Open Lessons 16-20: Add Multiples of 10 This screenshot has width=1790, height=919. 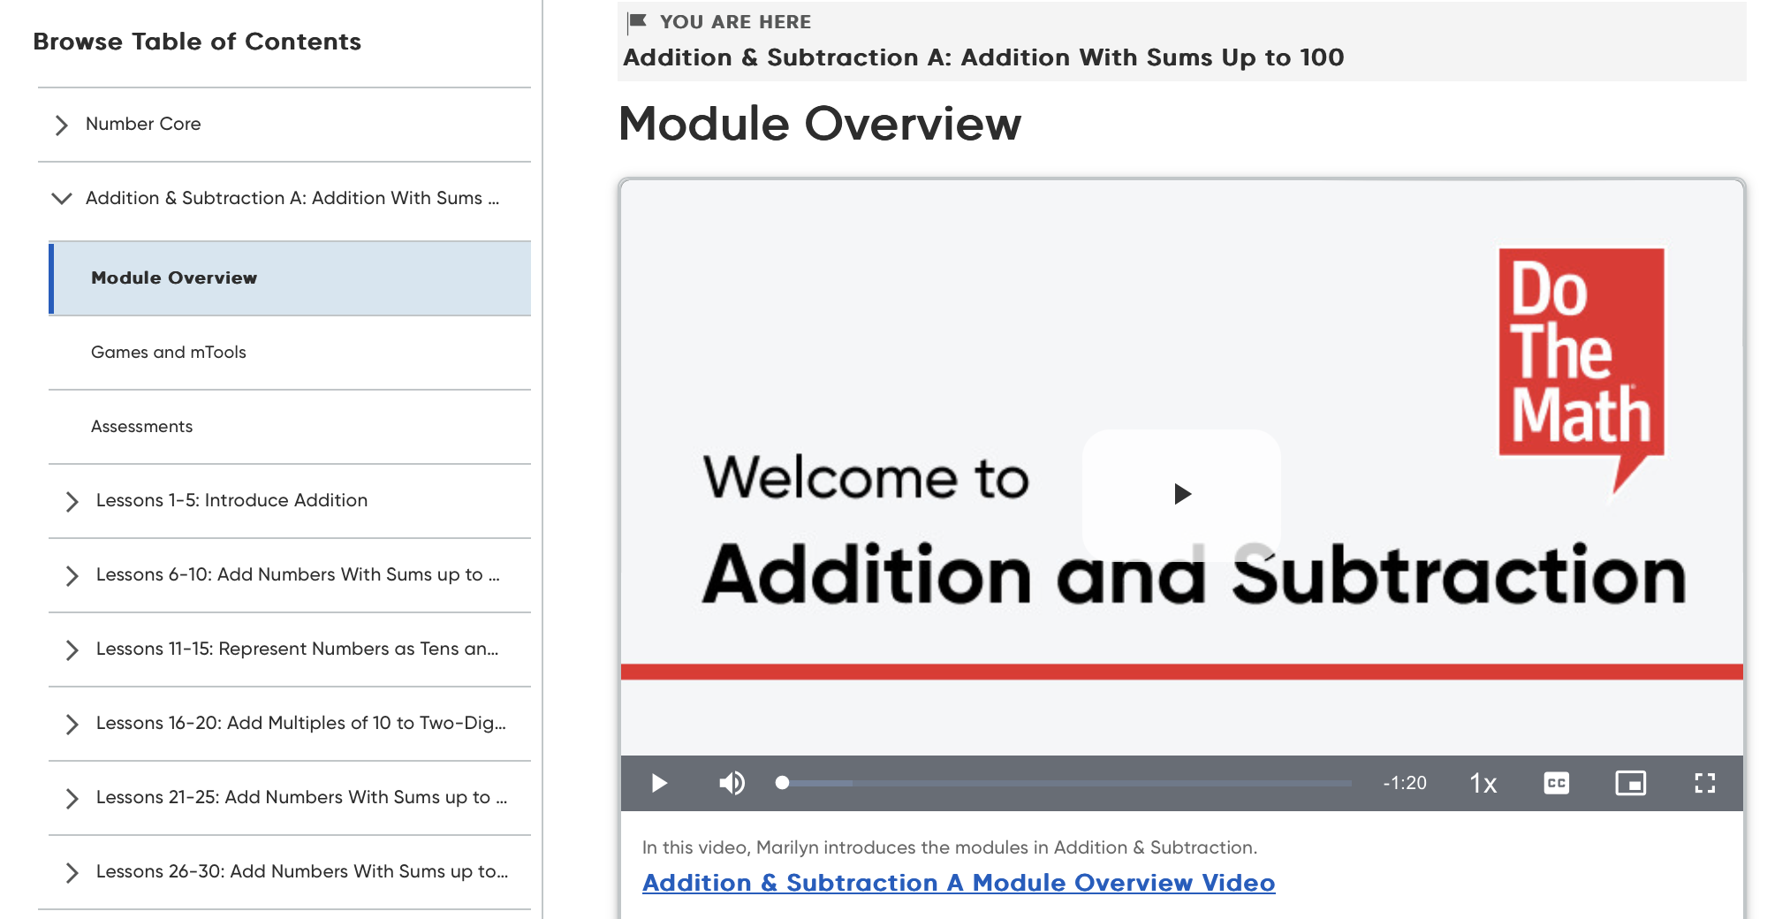click(x=301, y=723)
